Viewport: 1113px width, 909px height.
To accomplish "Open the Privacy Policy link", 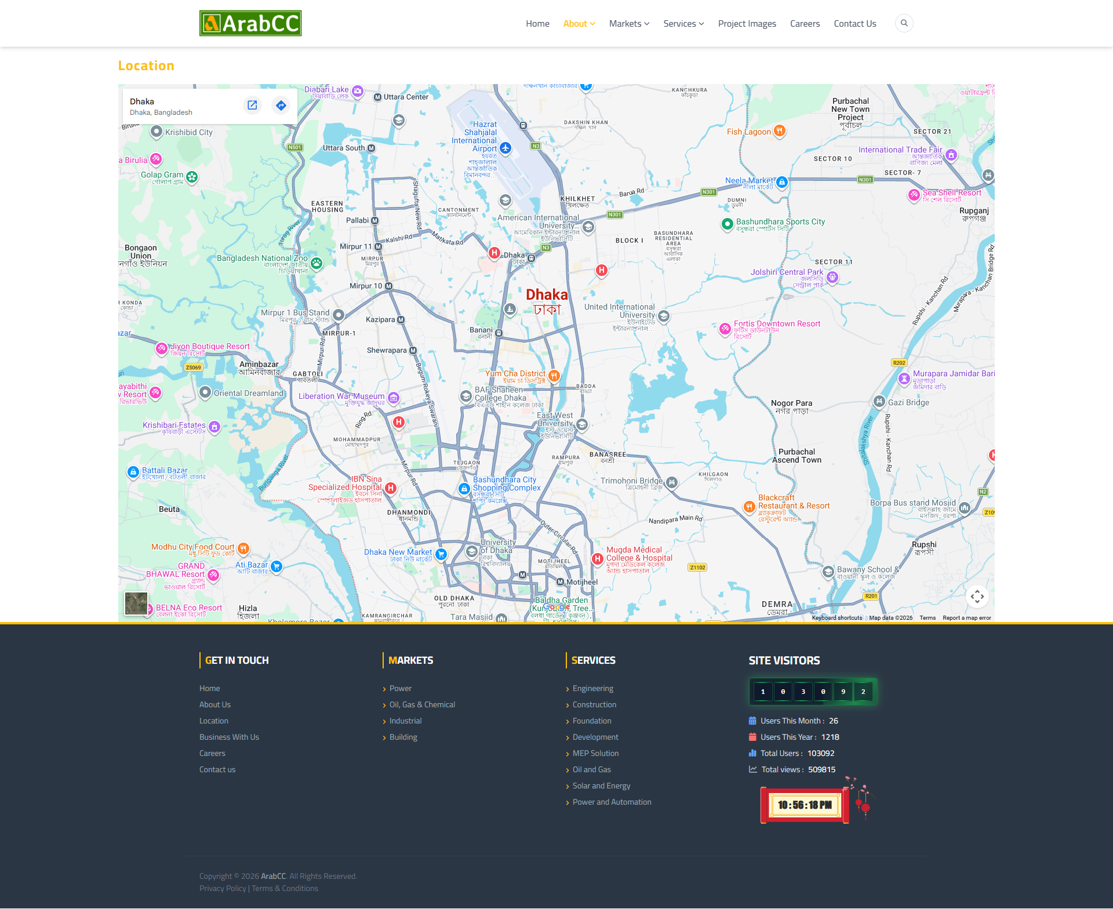I will (x=223, y=889).
